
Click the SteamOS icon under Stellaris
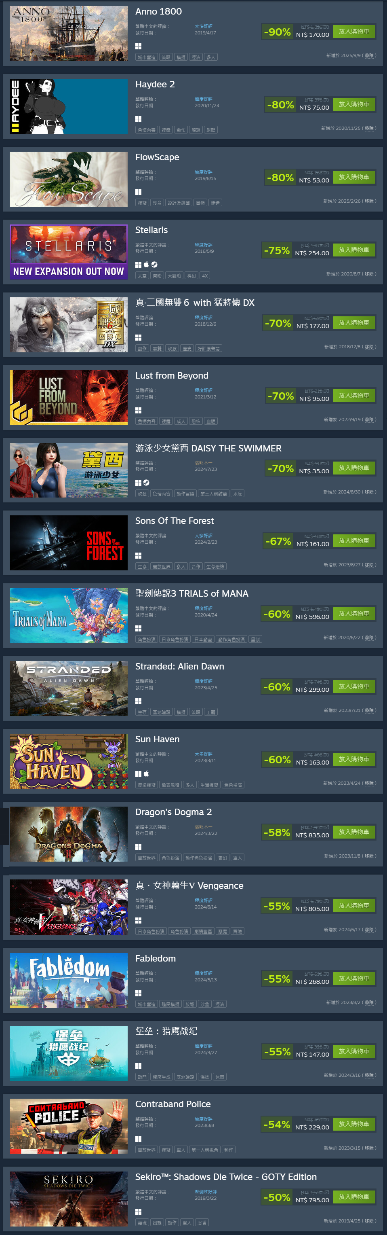(154, 264)
